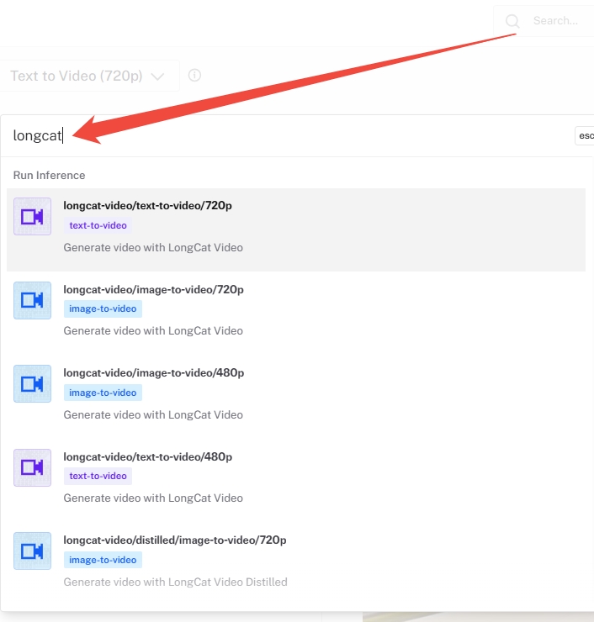Choose the longcat-video/text-to-video/480p result title
Screen dimensions: 594x622
(147, 456)
